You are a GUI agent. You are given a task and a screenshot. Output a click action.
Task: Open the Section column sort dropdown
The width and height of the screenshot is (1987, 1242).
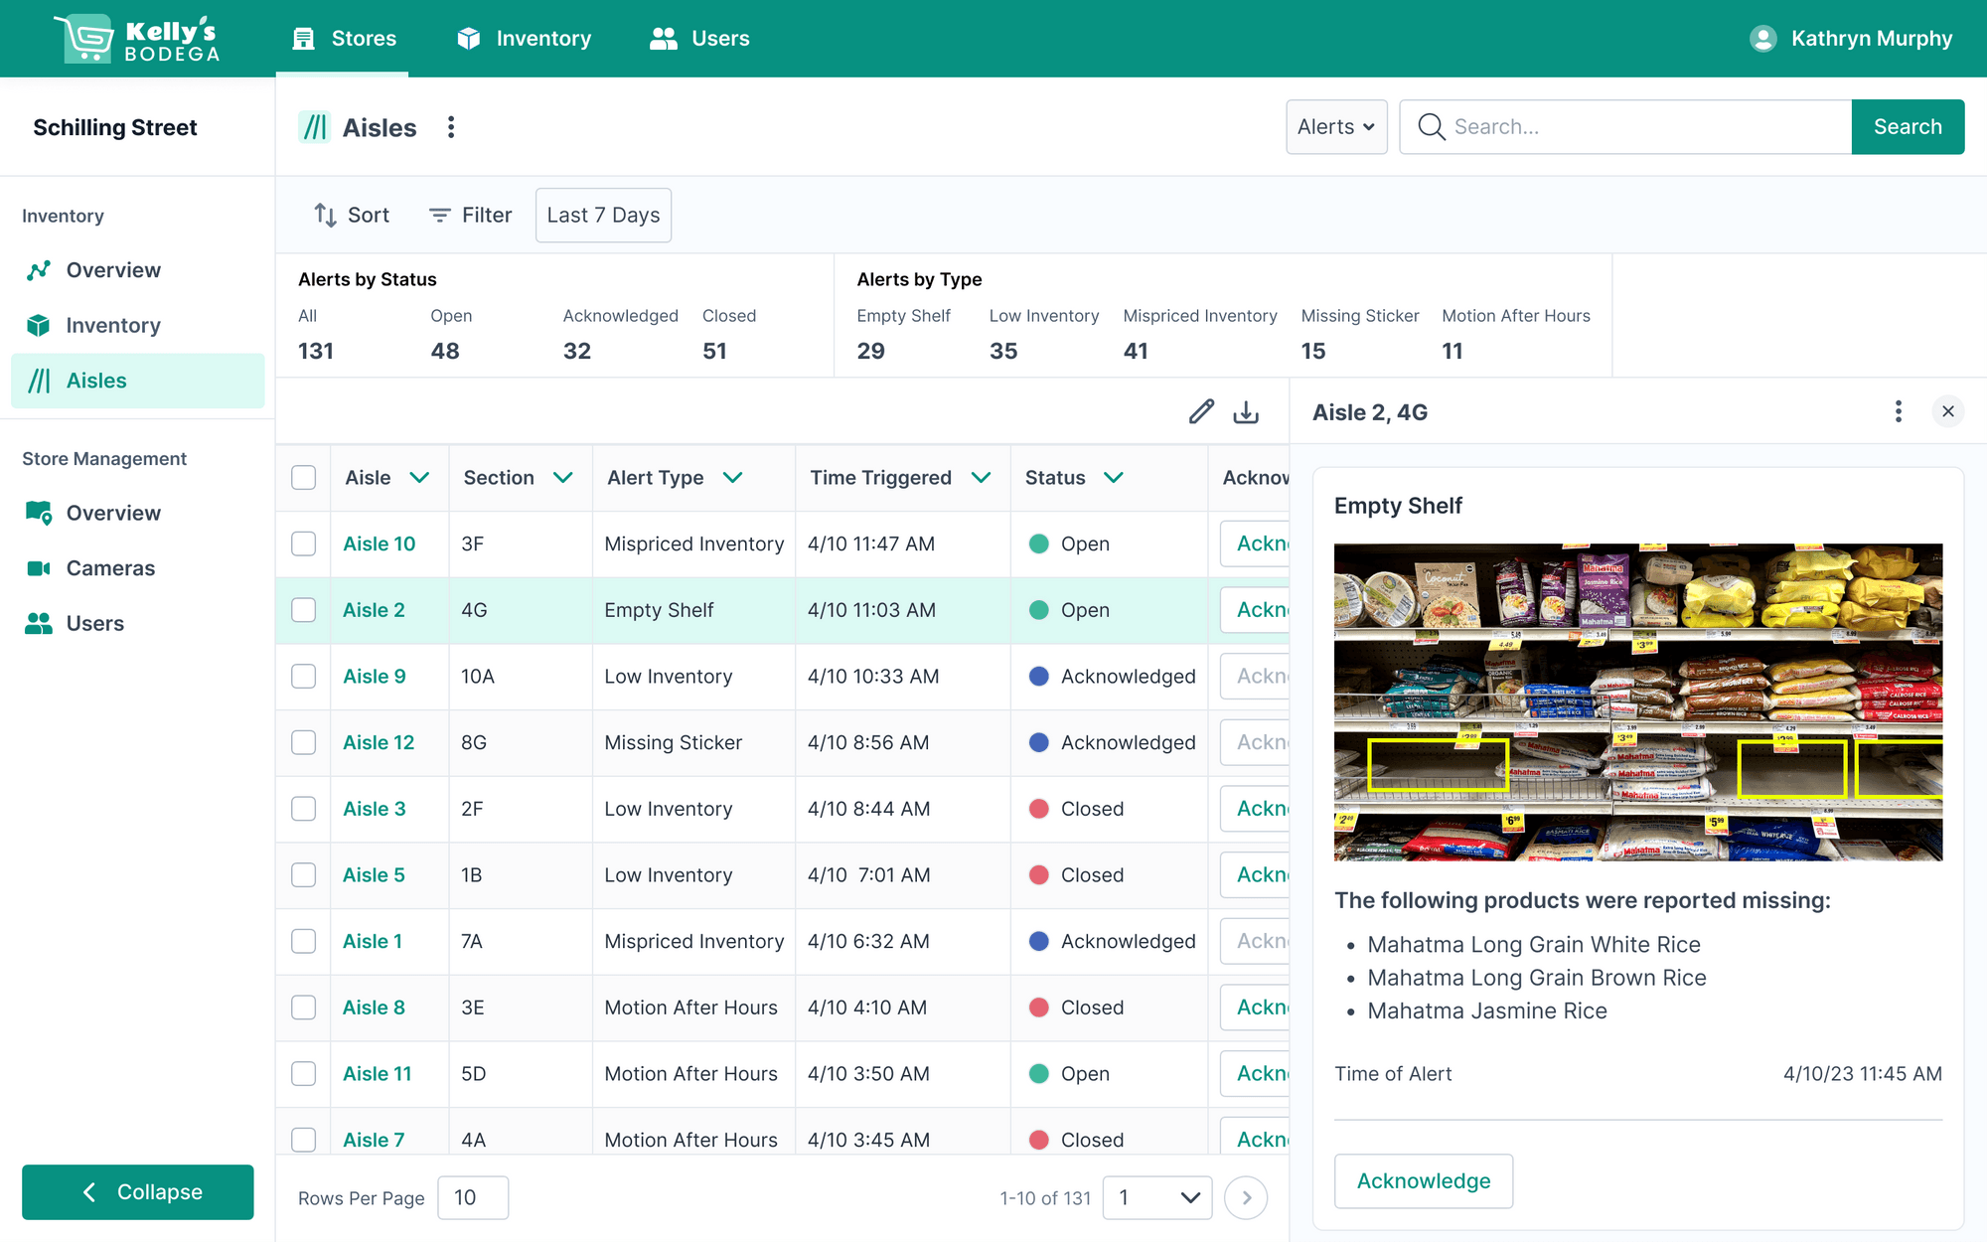(x=564, y=477)
